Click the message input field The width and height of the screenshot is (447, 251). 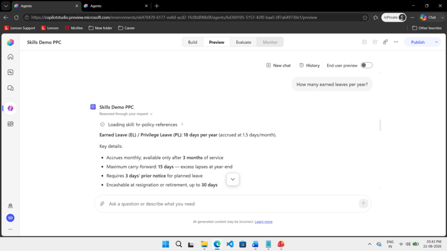(x=233, y=204)
